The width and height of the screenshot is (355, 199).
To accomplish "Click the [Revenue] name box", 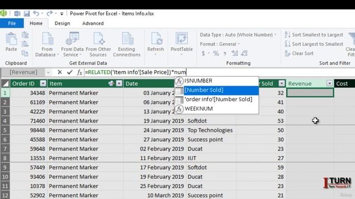I will (x=23, y=72).
